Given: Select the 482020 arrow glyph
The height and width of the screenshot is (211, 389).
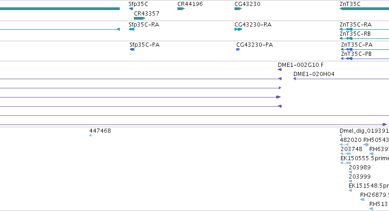Looking at the screenshot, I should click(x=344, y=145).
